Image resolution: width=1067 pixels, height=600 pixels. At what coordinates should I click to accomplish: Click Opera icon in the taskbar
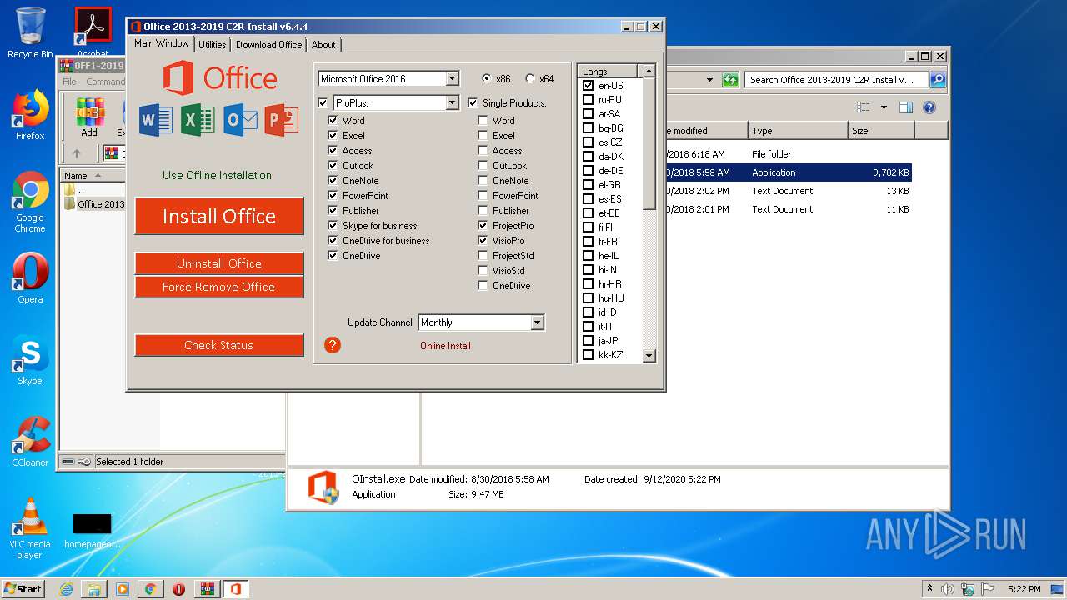[178, 589]
